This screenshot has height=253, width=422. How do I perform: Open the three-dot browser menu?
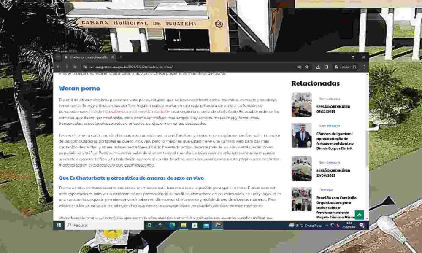pyautogui.click(x=364, y=67)
